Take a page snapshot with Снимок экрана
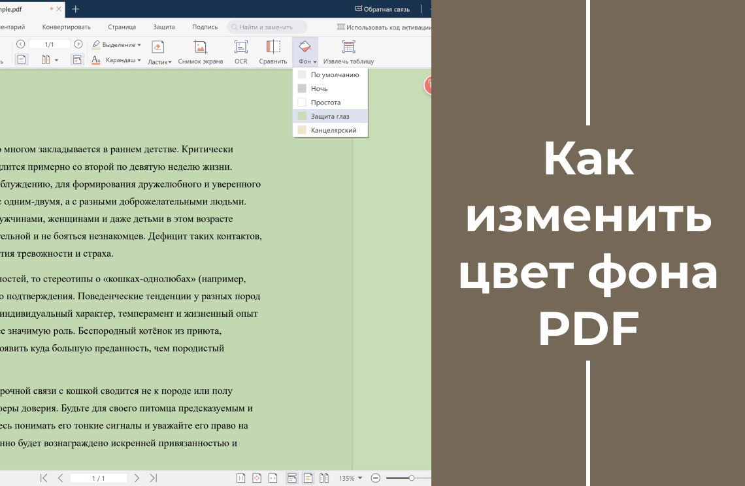Image resolution: width=745 pixels, height=486 pixels. (200, 52)
